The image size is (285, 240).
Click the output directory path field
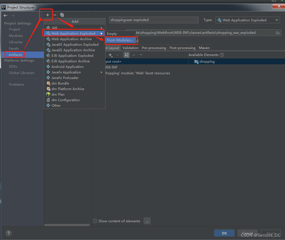tap(204, 33)
